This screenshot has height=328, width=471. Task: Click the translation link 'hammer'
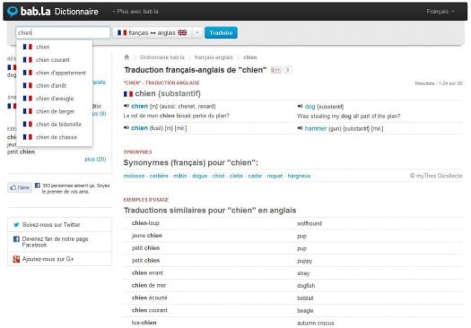[316, 128]
